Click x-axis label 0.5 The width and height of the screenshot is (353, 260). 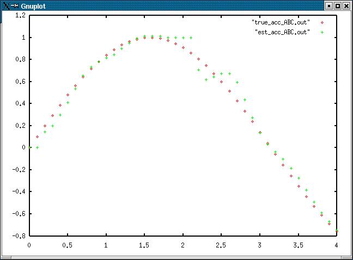68,245
